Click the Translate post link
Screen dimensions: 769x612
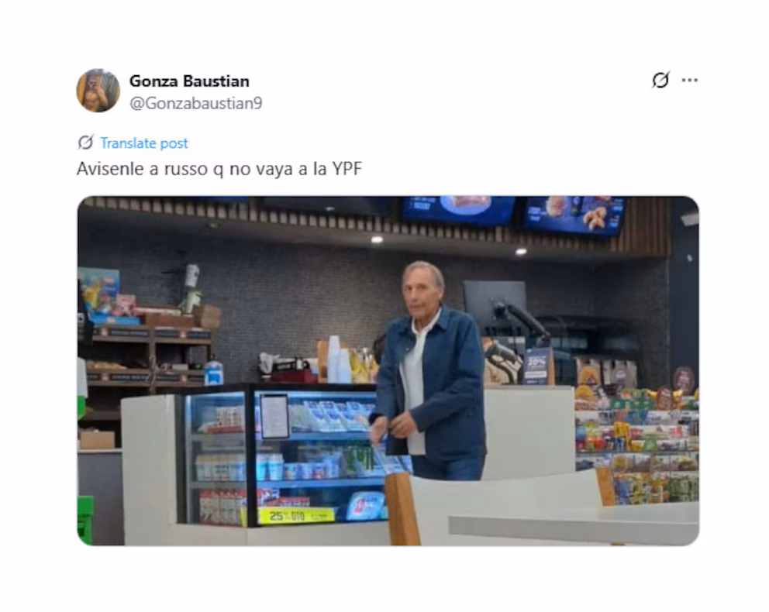144,143
